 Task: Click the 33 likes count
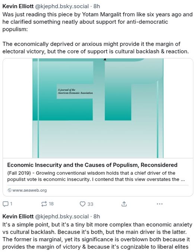coord(90,204)
